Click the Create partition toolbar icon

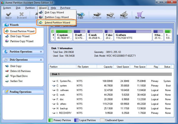(97, 14)
